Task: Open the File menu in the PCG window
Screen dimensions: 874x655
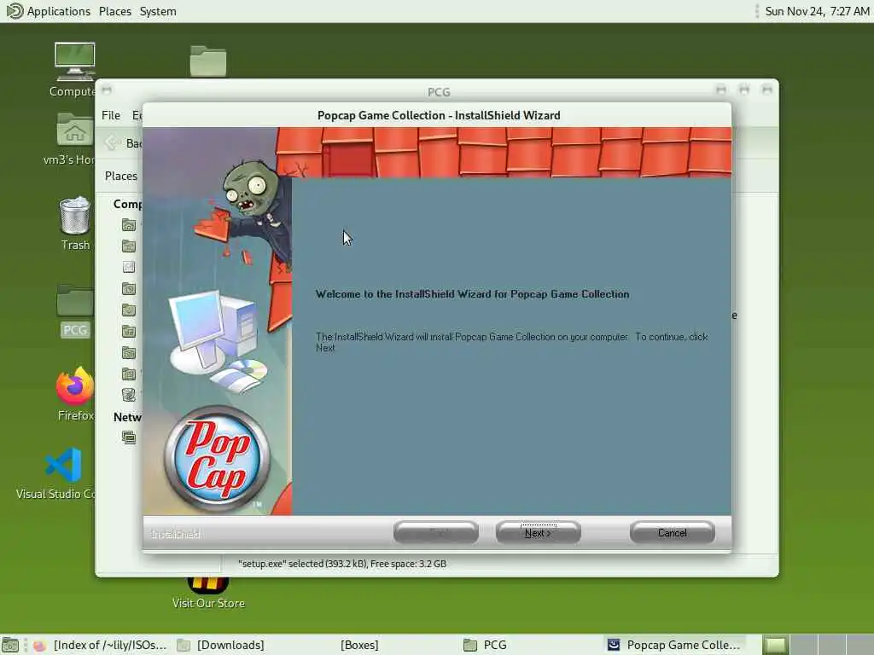Action: point(111,115)
